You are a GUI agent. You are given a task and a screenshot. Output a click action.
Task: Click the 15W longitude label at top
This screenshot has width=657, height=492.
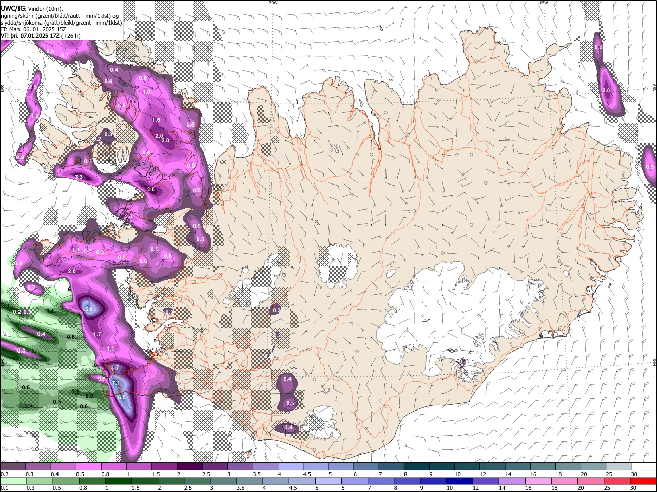(544, 3)
